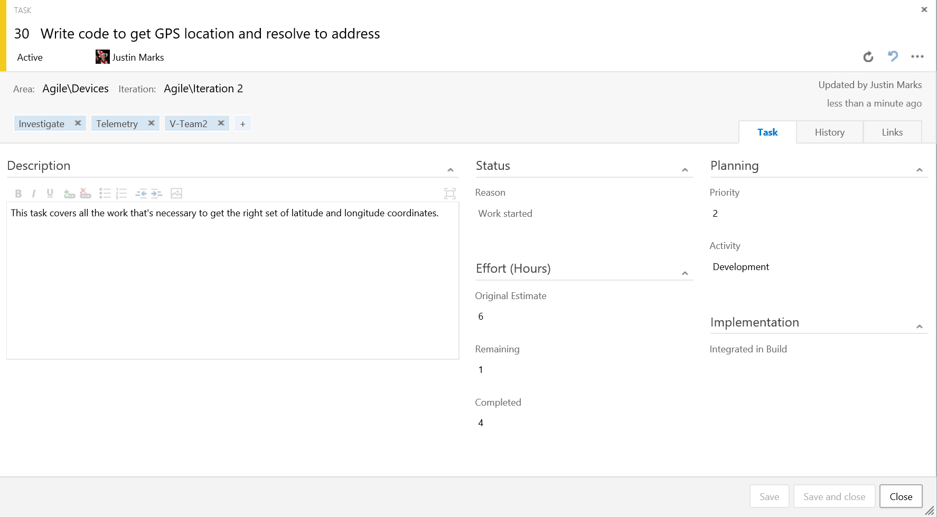
Task: Collapse the Description section
Action: pos(451,170)
